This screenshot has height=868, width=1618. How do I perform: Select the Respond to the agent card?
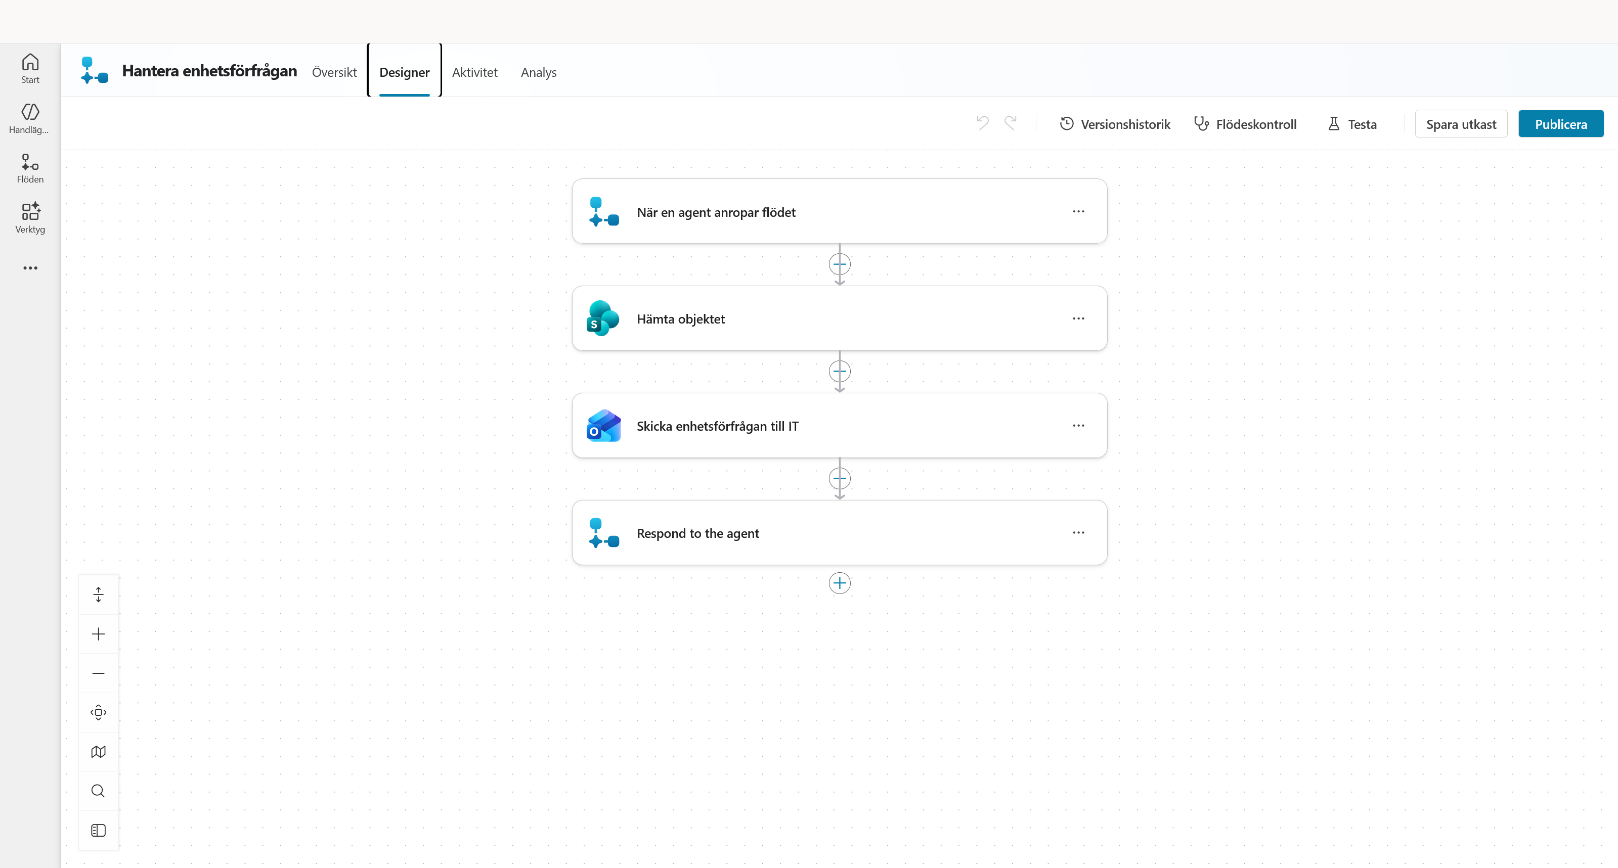[x=839, y=533]
